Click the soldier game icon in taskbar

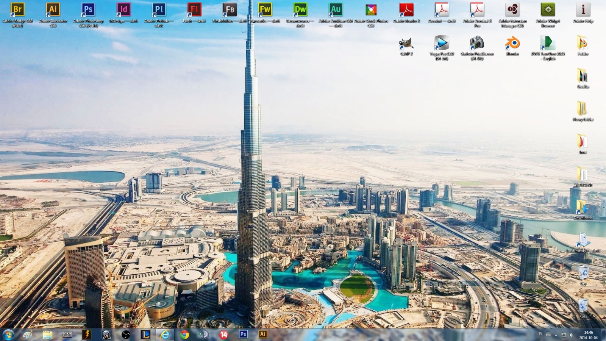pyautogui.click(x=106, y=335)
